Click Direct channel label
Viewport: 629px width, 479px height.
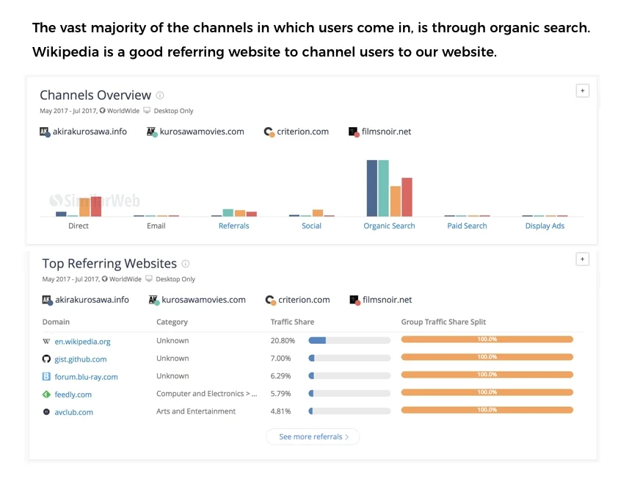pos(79,226)
